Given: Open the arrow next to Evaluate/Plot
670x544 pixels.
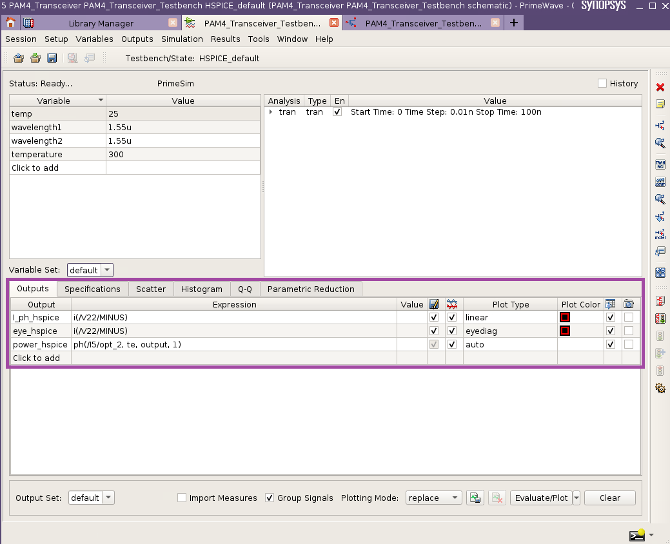Looking at the screenshot, I should tap(576, 498).
